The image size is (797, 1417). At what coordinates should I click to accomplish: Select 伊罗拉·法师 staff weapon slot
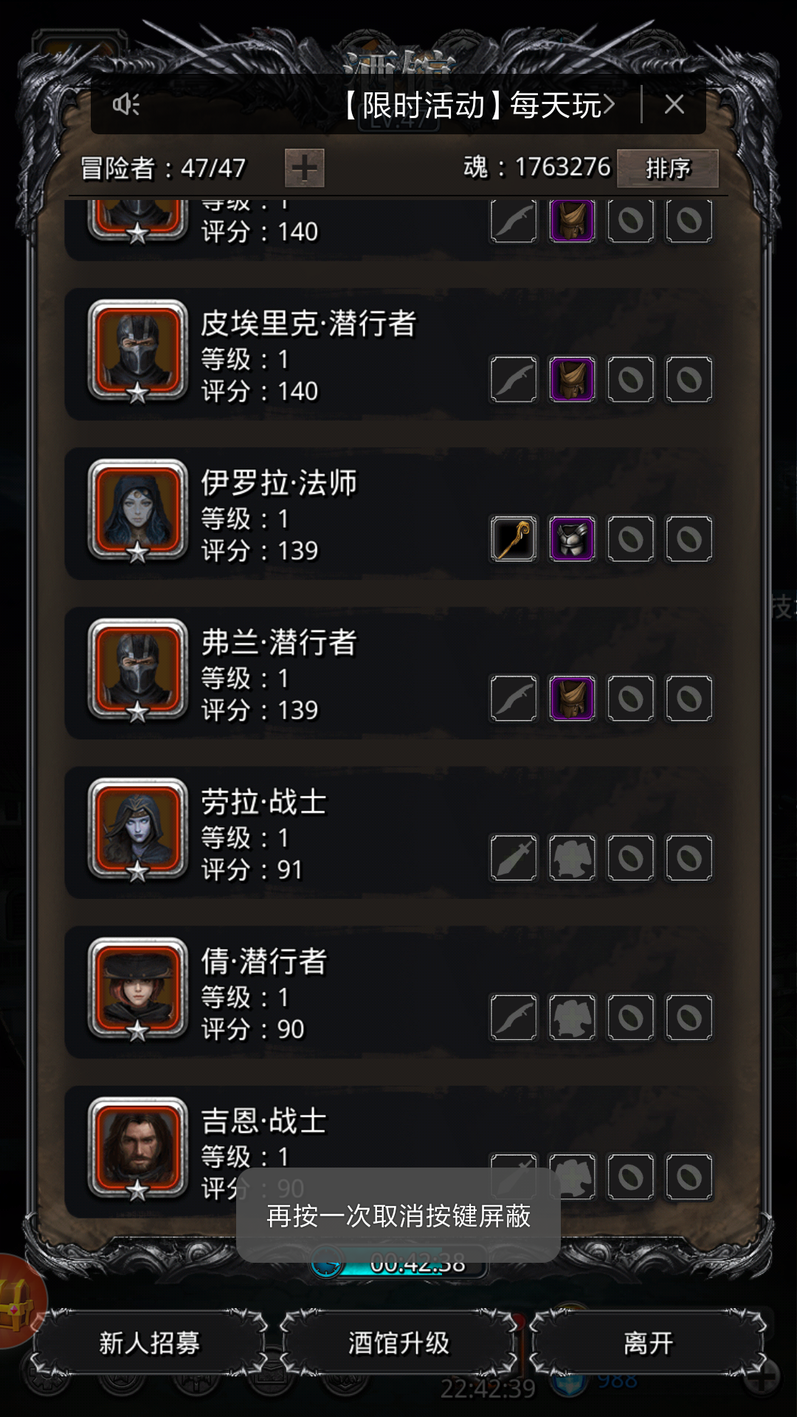(514, 539)
